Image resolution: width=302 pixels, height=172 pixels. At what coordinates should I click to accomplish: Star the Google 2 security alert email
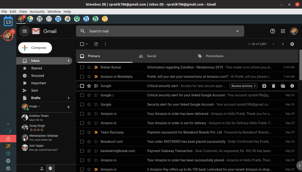tap(89, 95)
